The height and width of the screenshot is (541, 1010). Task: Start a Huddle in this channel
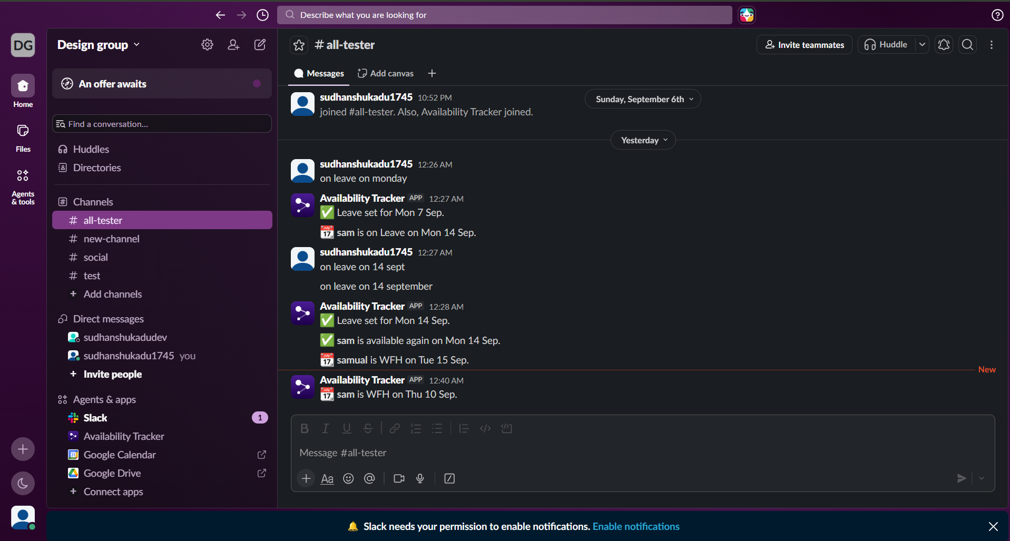point(887,45)
